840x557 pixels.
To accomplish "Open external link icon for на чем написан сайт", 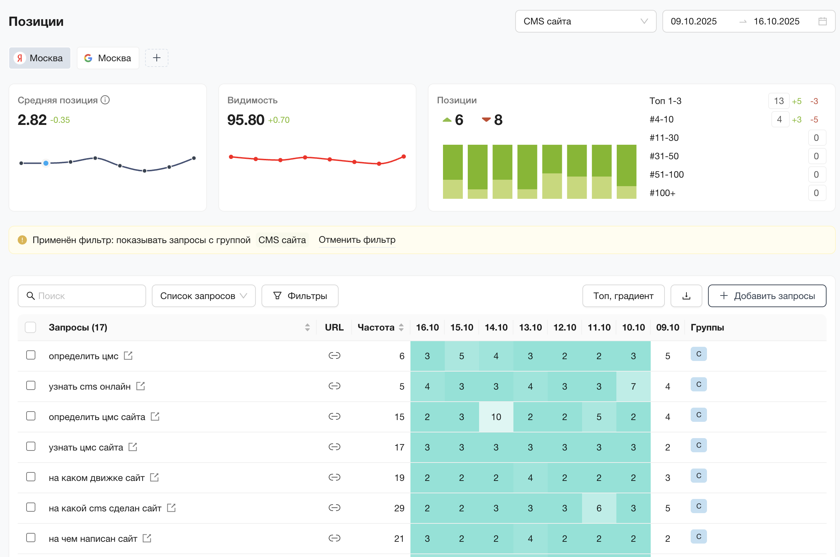I will [147, 538].
